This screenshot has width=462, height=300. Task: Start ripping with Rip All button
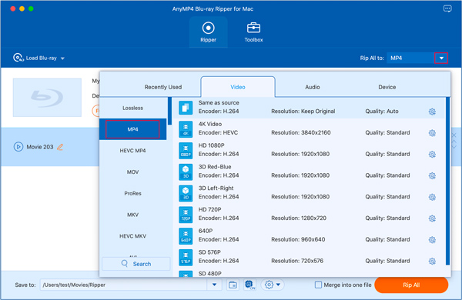click(x=411, y=285)
